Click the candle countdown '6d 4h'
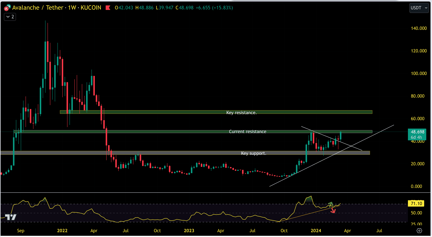 [x=417, y=137]
